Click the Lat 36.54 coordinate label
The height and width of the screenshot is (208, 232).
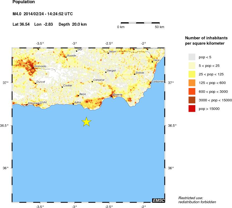coord(21,24)
